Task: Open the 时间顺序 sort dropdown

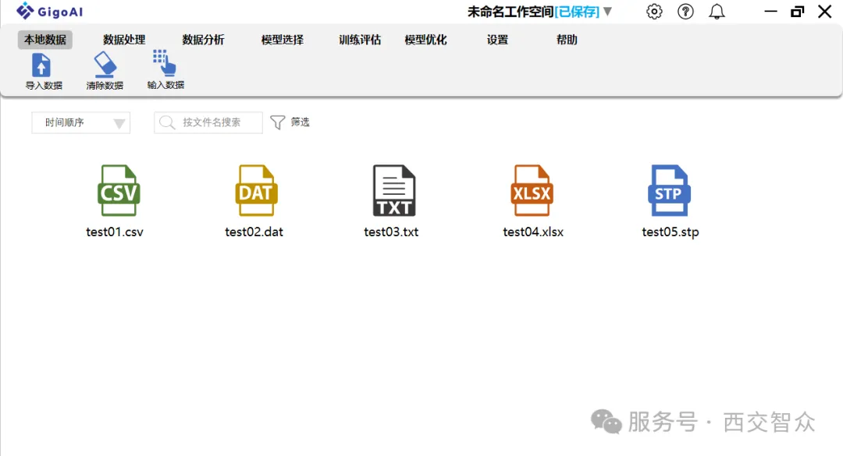Action: pyautogui.click(x=80, y=122)
